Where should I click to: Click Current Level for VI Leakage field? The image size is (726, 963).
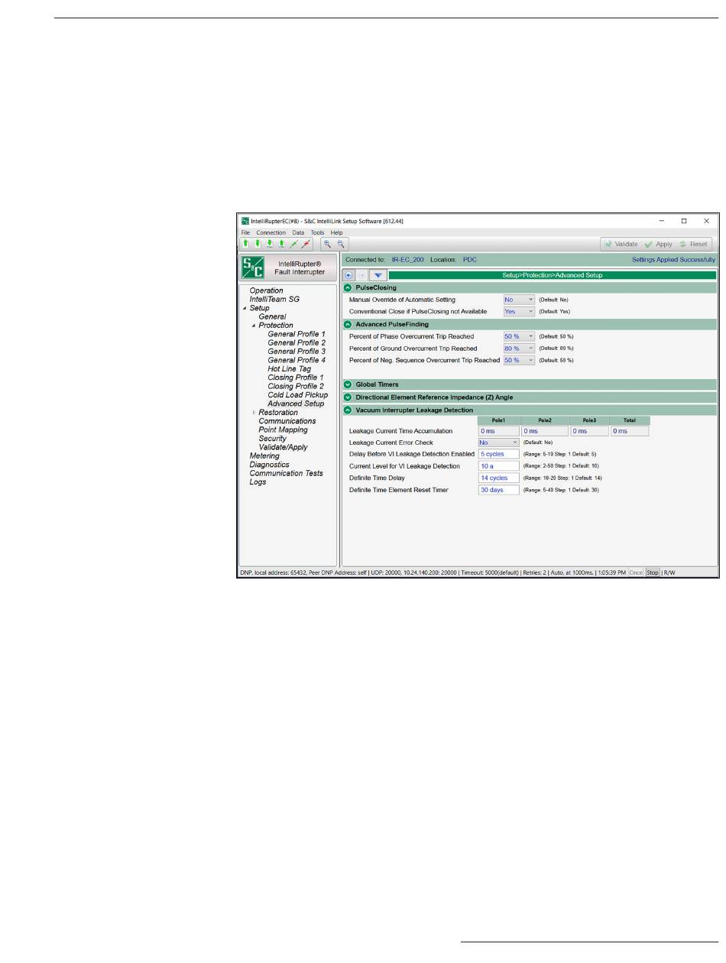click(498, 466)
